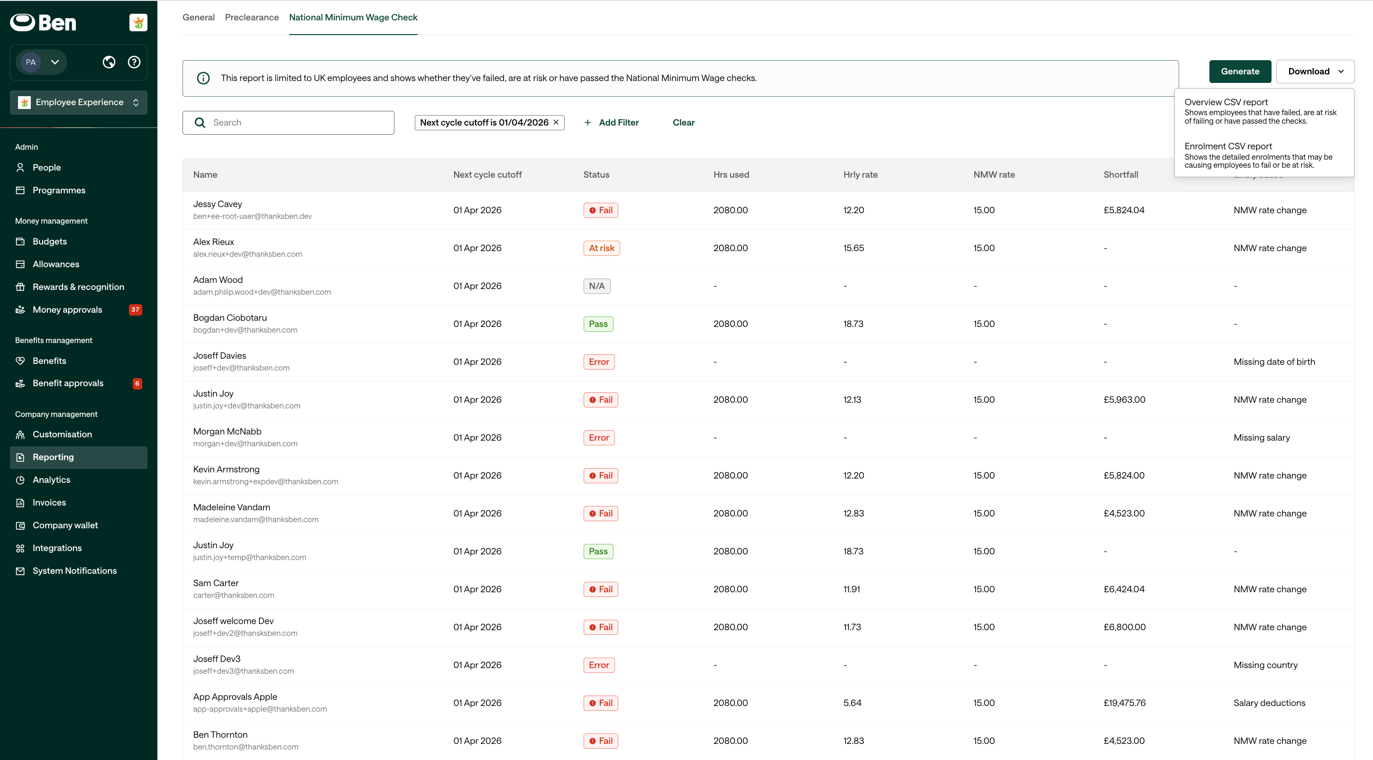Click the Benefits heart icon
The height and width of the screenshot is (760, 1373).
(20, 361)
